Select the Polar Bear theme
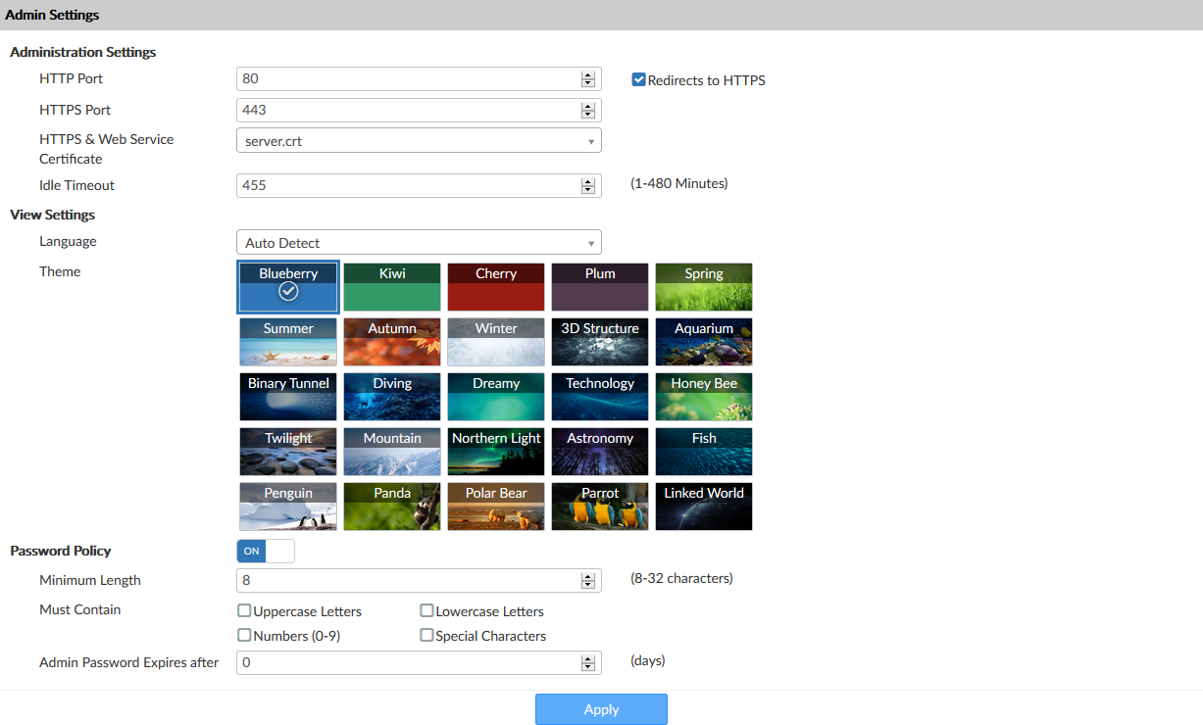The image size is (1203, 725). (495, 507)
